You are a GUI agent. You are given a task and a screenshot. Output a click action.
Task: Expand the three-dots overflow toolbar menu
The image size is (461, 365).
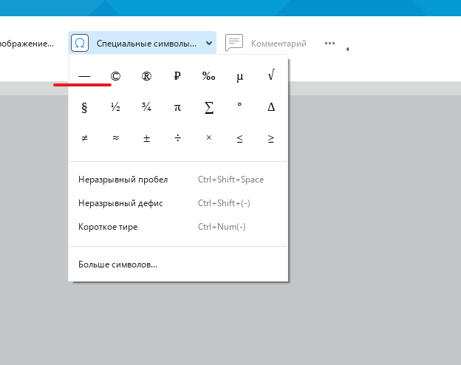tap(330, 44)
